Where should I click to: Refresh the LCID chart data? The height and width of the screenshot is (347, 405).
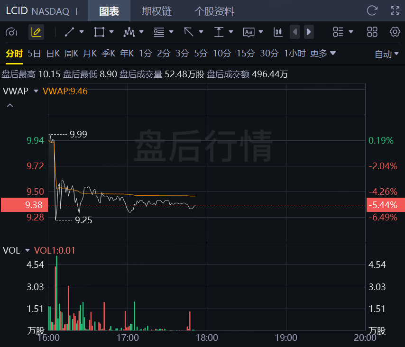coord(372,10)
